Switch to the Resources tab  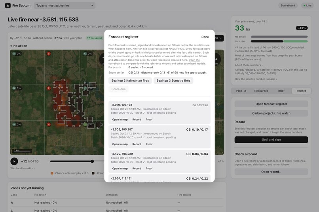click(261, 91)
